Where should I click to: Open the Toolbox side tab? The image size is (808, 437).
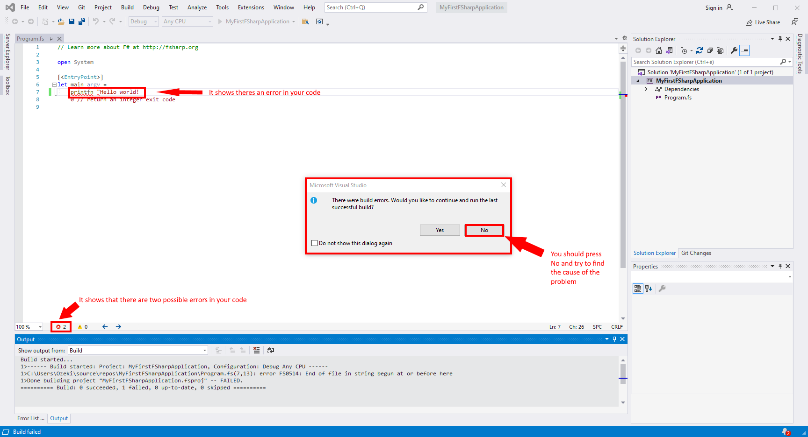coord(7,85)
